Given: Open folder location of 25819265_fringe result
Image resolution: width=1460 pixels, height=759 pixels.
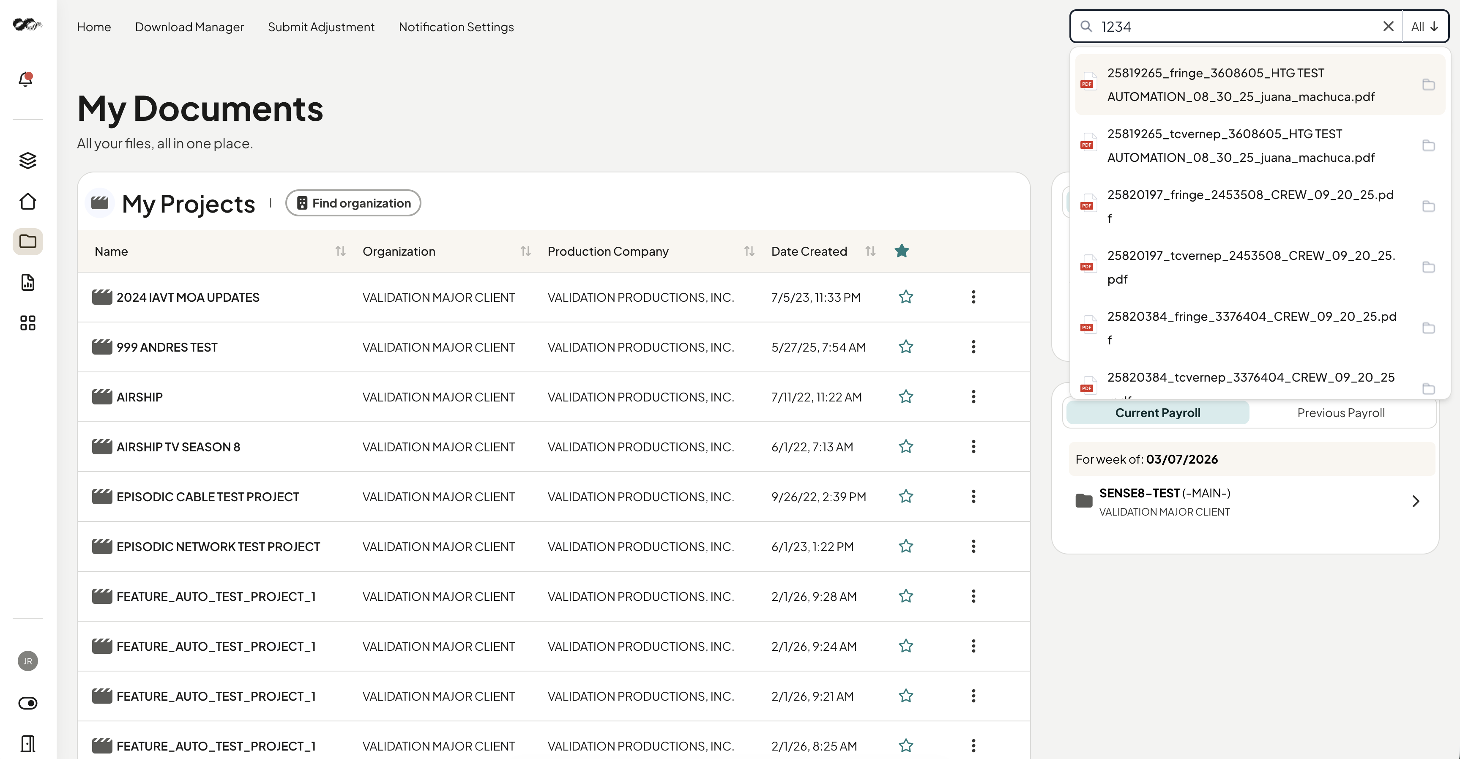Looking at the screenshot, I should pyautogui.click(x=1428, y=85).
